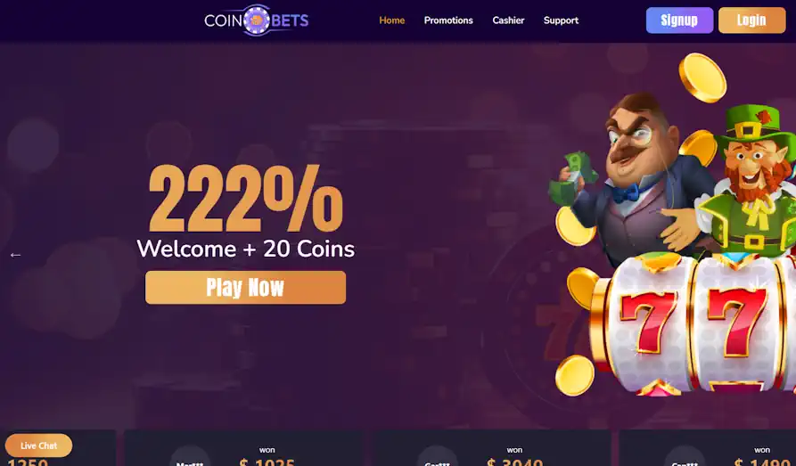Click the CoinBets logo
The image size is (796, 466).
[x=257, y=20]
